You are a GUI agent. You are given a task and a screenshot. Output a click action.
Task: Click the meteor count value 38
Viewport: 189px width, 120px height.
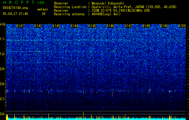[x=44, y=14]
